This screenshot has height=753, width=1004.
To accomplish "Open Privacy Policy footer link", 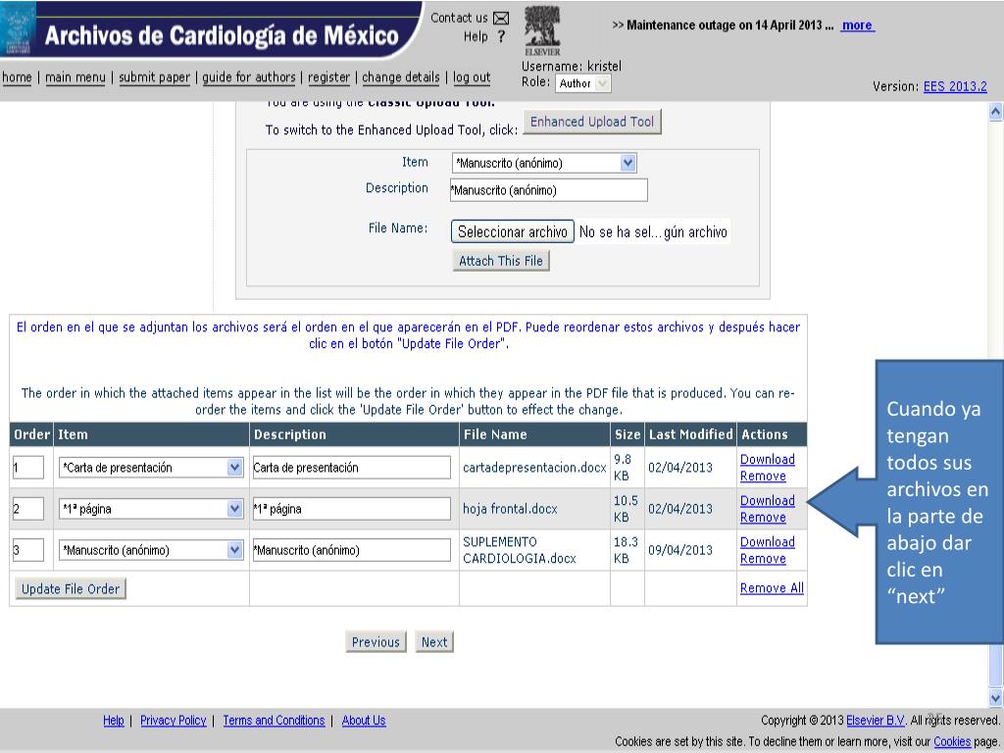I will coord(173,721).
